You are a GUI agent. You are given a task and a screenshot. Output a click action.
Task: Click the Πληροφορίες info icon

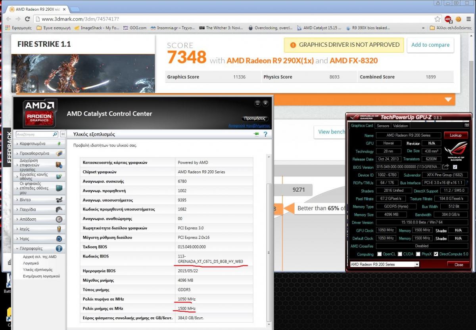click(x=59, y=249)
